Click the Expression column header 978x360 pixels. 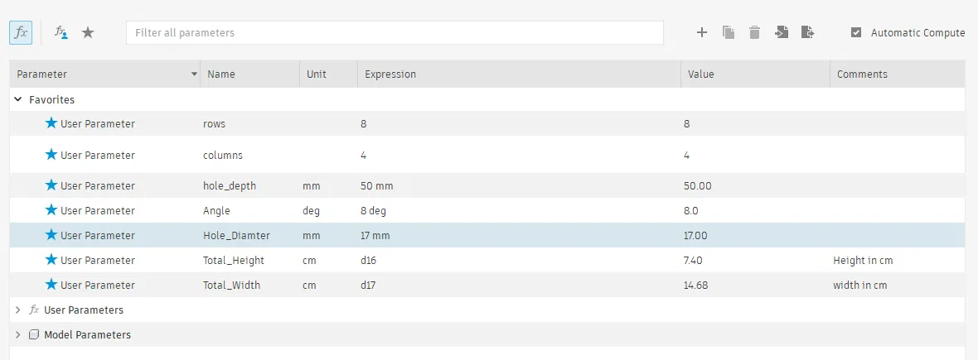pos(390,74)
